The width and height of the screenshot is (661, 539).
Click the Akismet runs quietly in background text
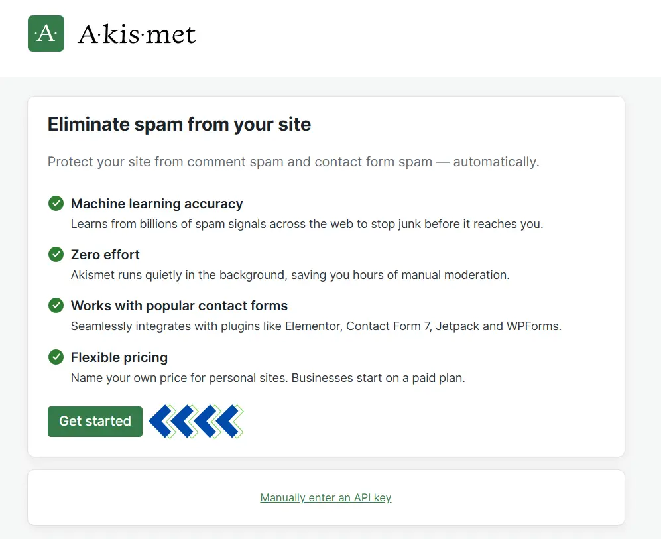click(290, 275)
